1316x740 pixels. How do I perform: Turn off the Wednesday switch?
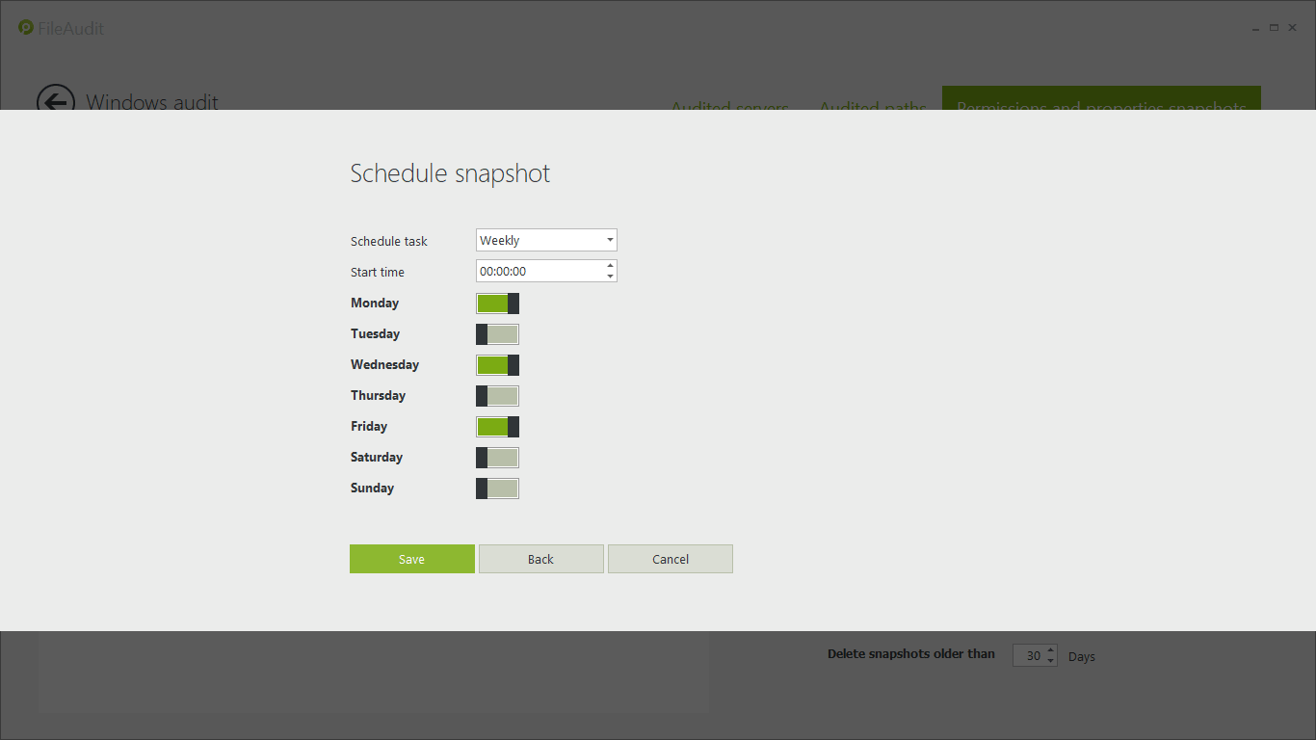point(497,365)
